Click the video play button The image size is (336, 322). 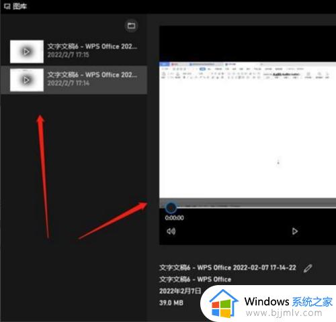295,231
